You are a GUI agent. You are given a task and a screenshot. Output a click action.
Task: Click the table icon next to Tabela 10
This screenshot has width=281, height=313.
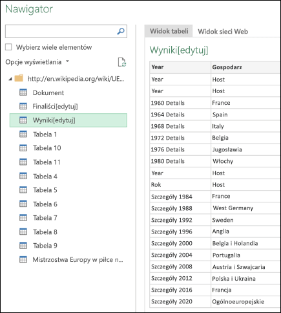pos(23,148)
